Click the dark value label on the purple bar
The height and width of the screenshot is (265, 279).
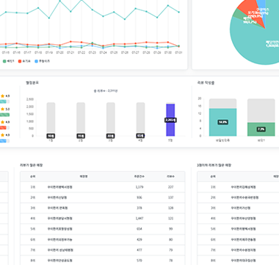pyautogui.click(x=170, y=120)
